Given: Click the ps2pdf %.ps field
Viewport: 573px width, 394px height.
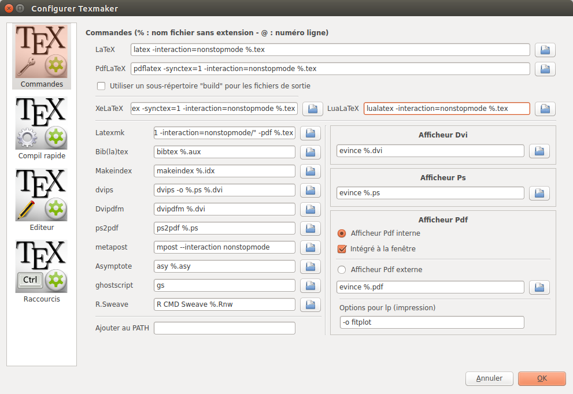Looking at the screenshot, I should coord(224,228).
